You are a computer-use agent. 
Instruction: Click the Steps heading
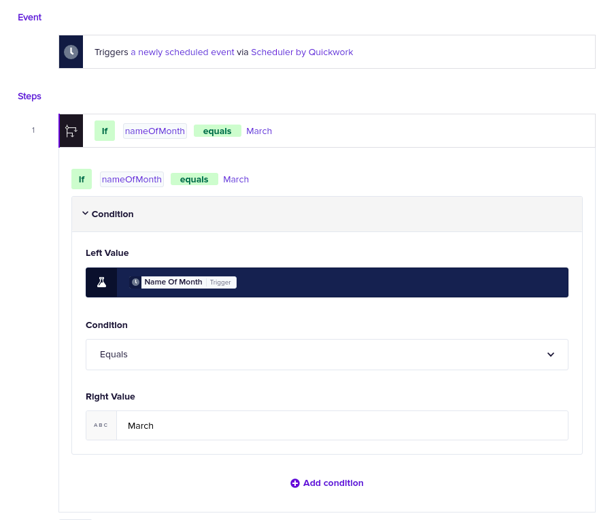pyautogui.click(x=29, y=96)
